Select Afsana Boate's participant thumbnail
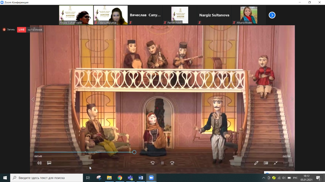The image size is (325, 182). [249, 15]
